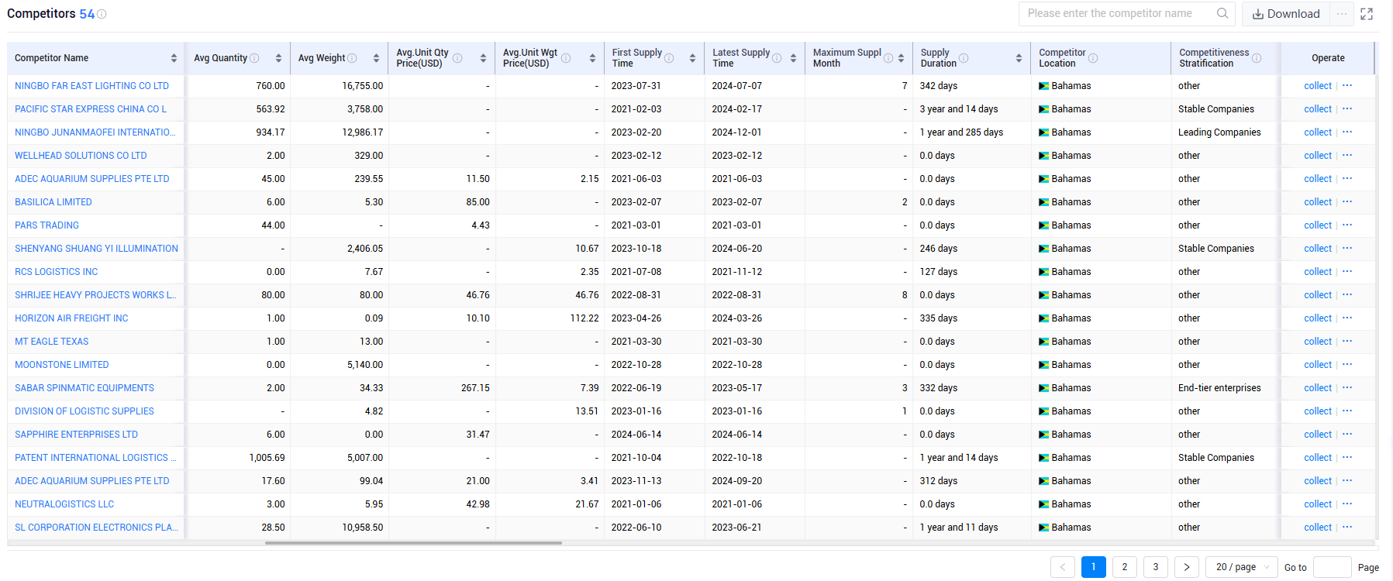Select page 1 in pagination

1094,567
